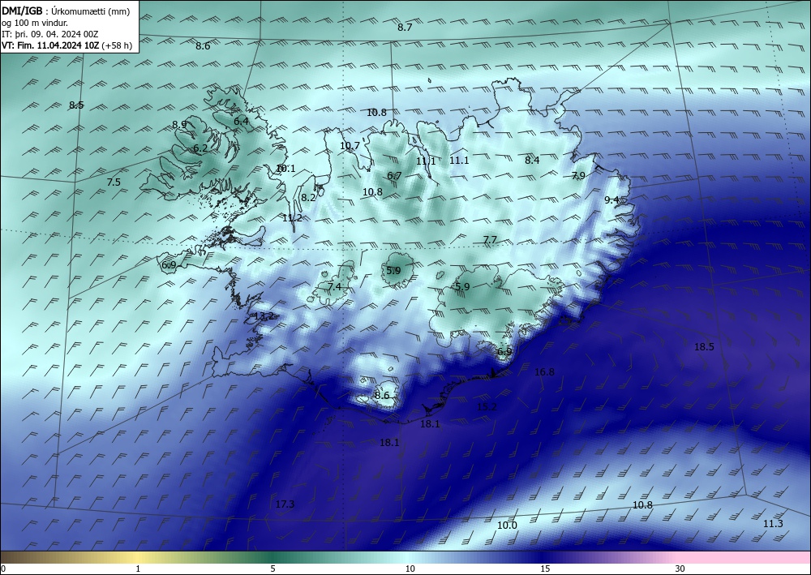Click the 16.8 value label
The height and width of the screenshot is (575, 811).
tap(545, 372)
